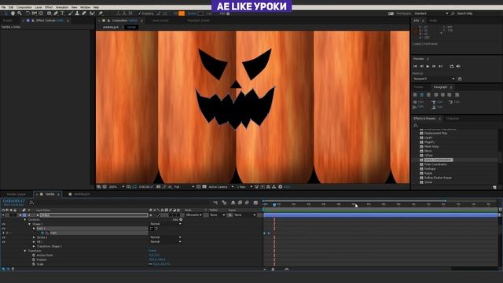Select the Brush tool
Screen dimensions: 503x283
71,13
